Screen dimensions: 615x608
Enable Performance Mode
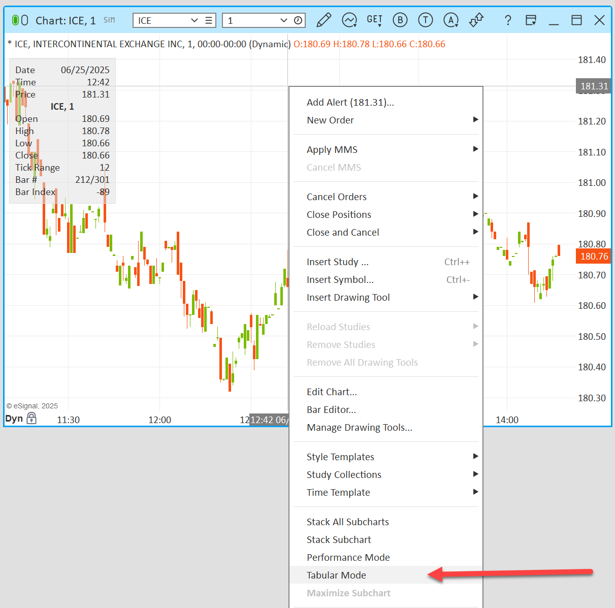click(386, 558)
